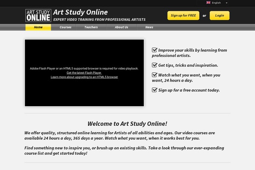255x170 pixels.
Task: Click the paragraph starting Find something new
Action: coord(124,150)
